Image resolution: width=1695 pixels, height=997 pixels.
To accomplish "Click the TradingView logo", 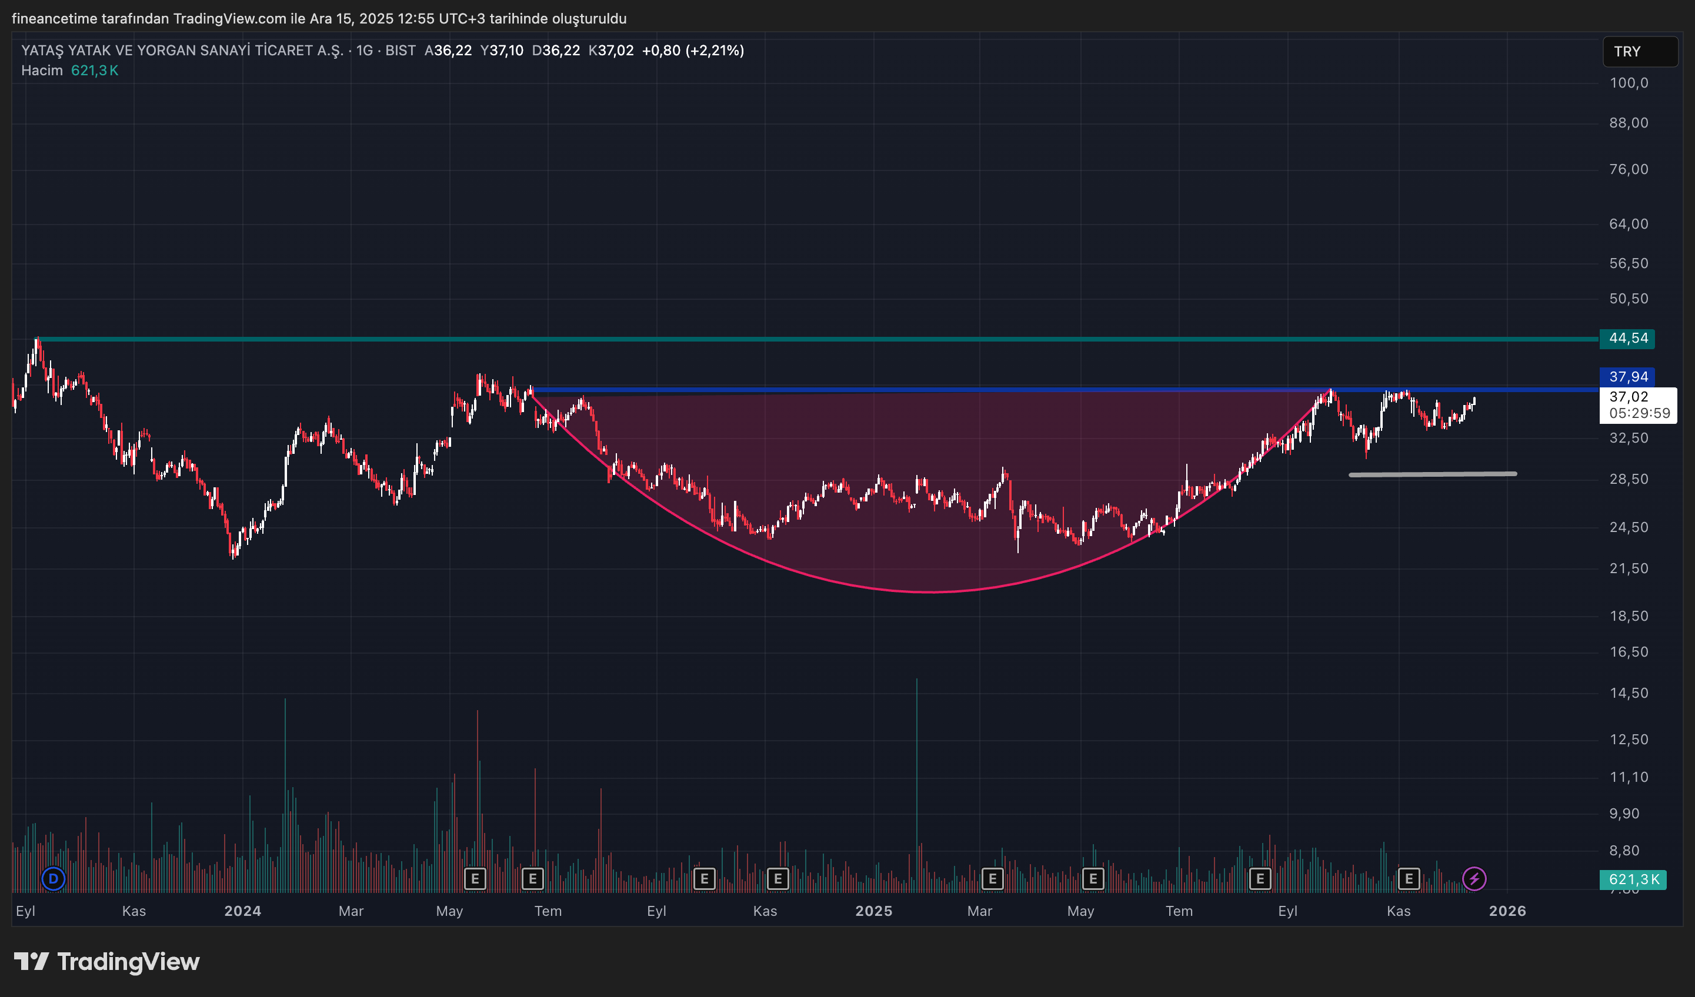I will (x=107, y=961).
